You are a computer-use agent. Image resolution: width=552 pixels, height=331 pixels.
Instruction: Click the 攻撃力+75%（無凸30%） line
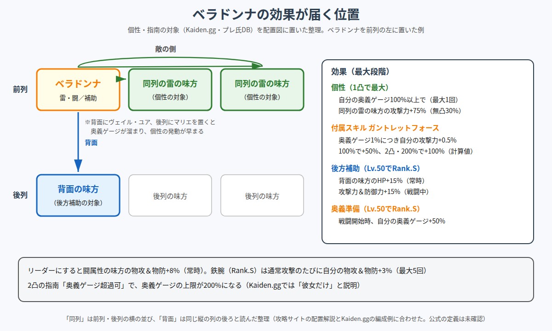400,111
